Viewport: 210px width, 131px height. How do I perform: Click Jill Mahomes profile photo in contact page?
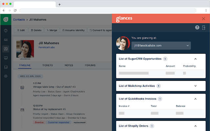coord(25,49)
